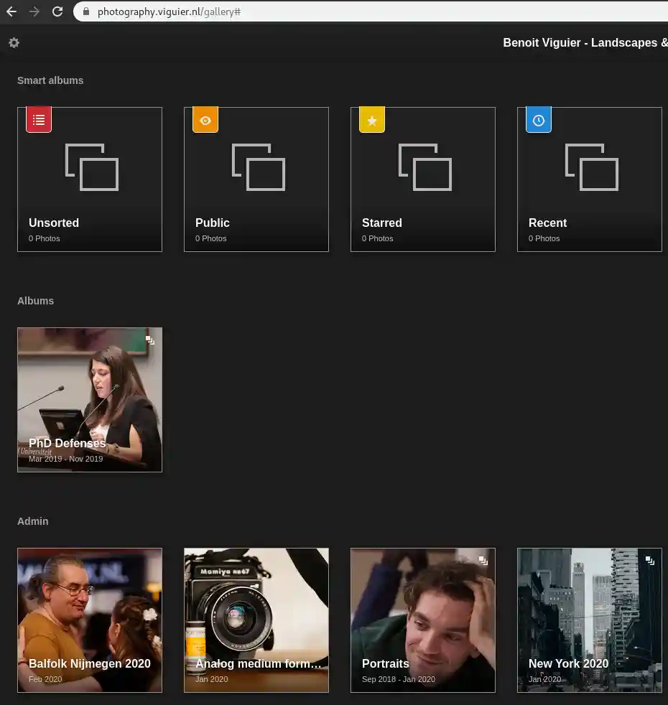Click the Benoit Viguier gallery title
The height and width of the screenshot is (705, 668).
(x=585, y=43)
